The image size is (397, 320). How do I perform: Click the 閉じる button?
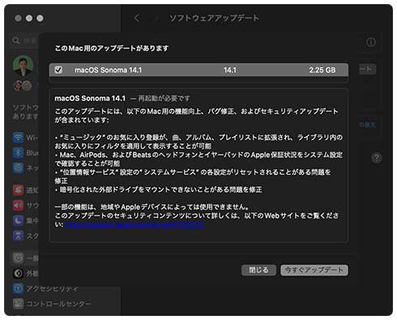point(258,270)
